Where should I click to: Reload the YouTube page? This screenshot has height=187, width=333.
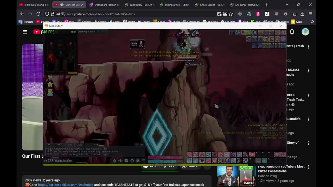point(38,14)
